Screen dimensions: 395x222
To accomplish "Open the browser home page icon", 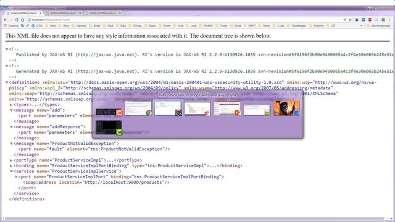I will [23, 20].
